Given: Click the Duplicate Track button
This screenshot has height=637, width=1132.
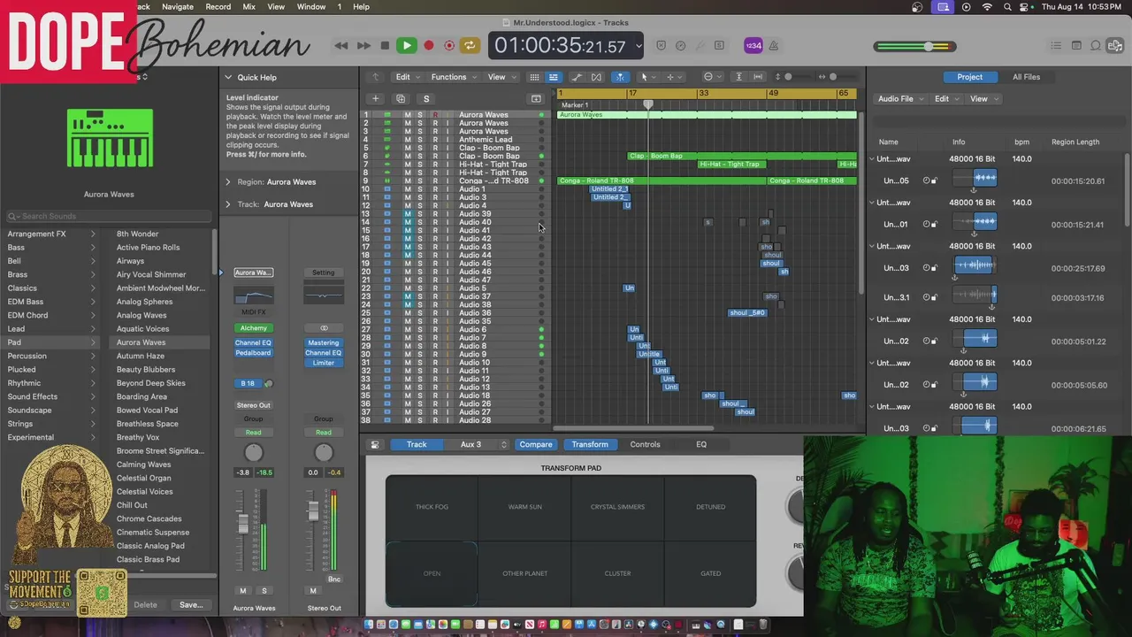Looking at the screenshot, I should point(401,99).
